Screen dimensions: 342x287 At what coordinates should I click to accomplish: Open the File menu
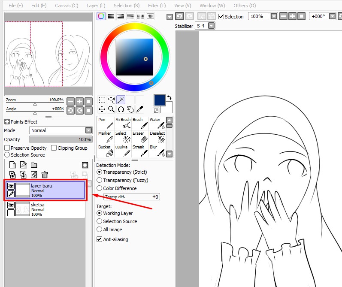coord(15,6)
